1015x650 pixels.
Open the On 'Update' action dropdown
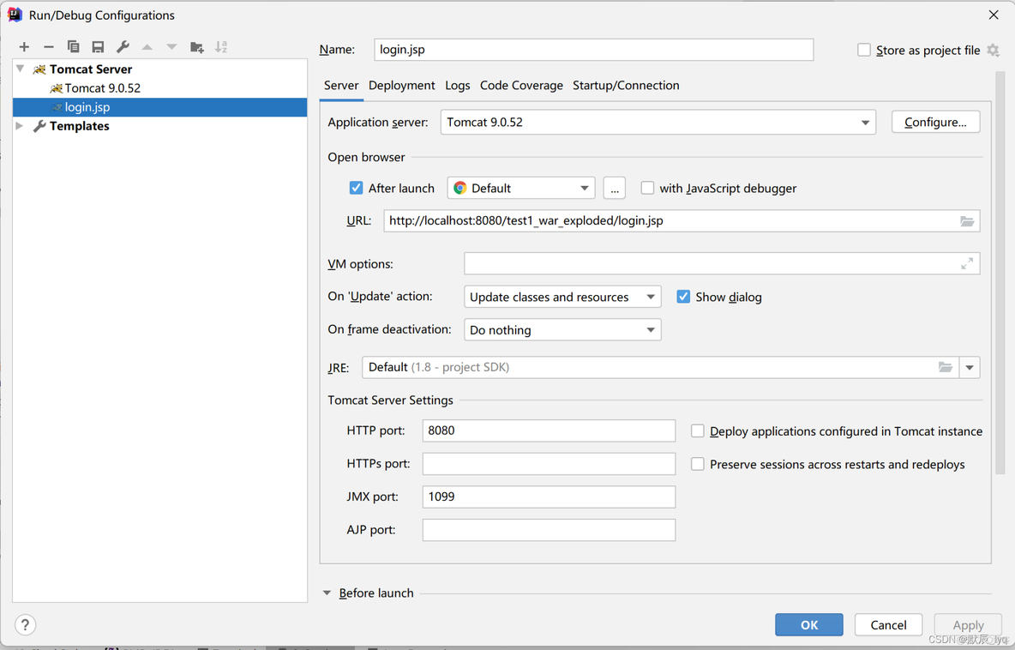[x=562, y=297]
